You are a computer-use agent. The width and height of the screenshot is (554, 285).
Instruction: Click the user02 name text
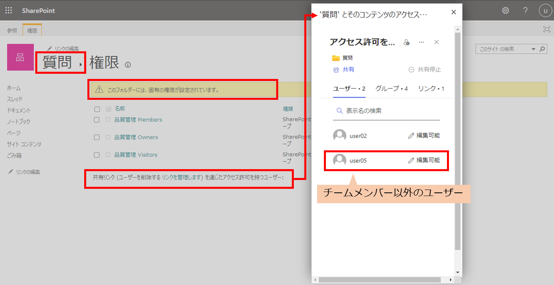coord(358,136)
